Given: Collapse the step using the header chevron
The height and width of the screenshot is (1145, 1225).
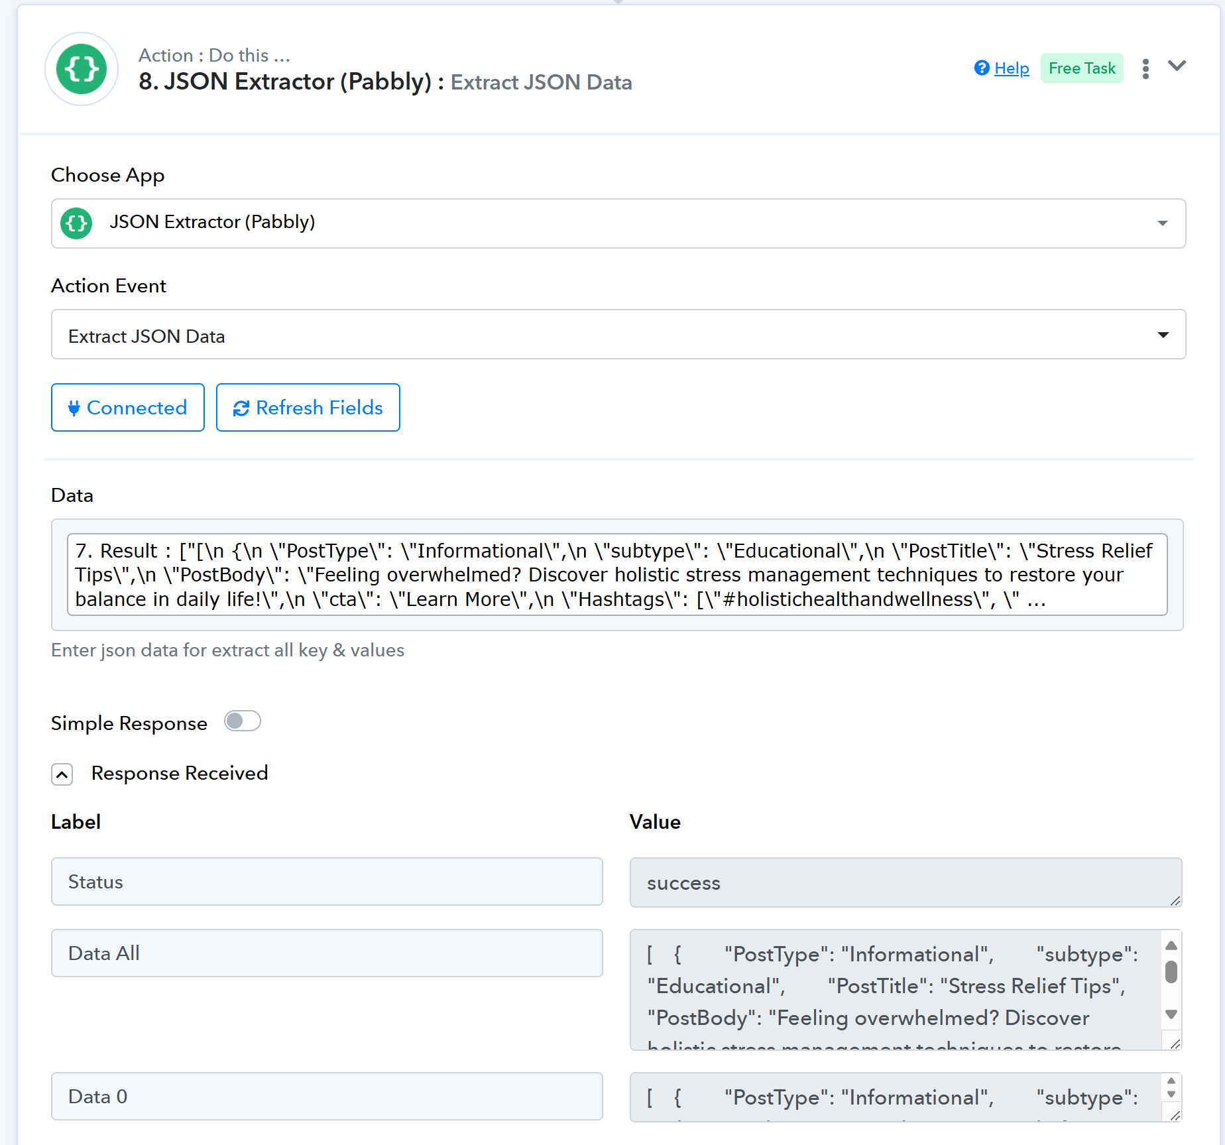Looking at the screenshot, I should [1177, 66].
